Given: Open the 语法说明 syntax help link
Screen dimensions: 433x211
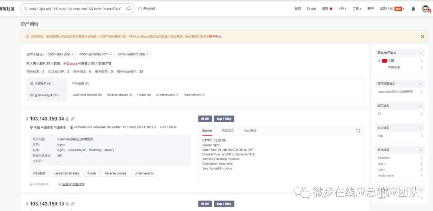Looking at the screenshot, I should 147,9.
